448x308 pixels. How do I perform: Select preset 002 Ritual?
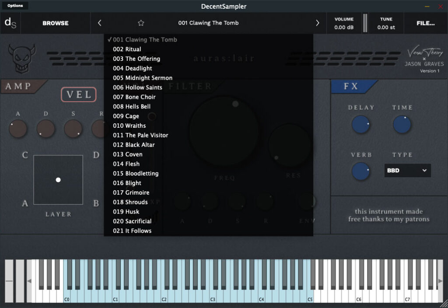click(x=209, y=49)
